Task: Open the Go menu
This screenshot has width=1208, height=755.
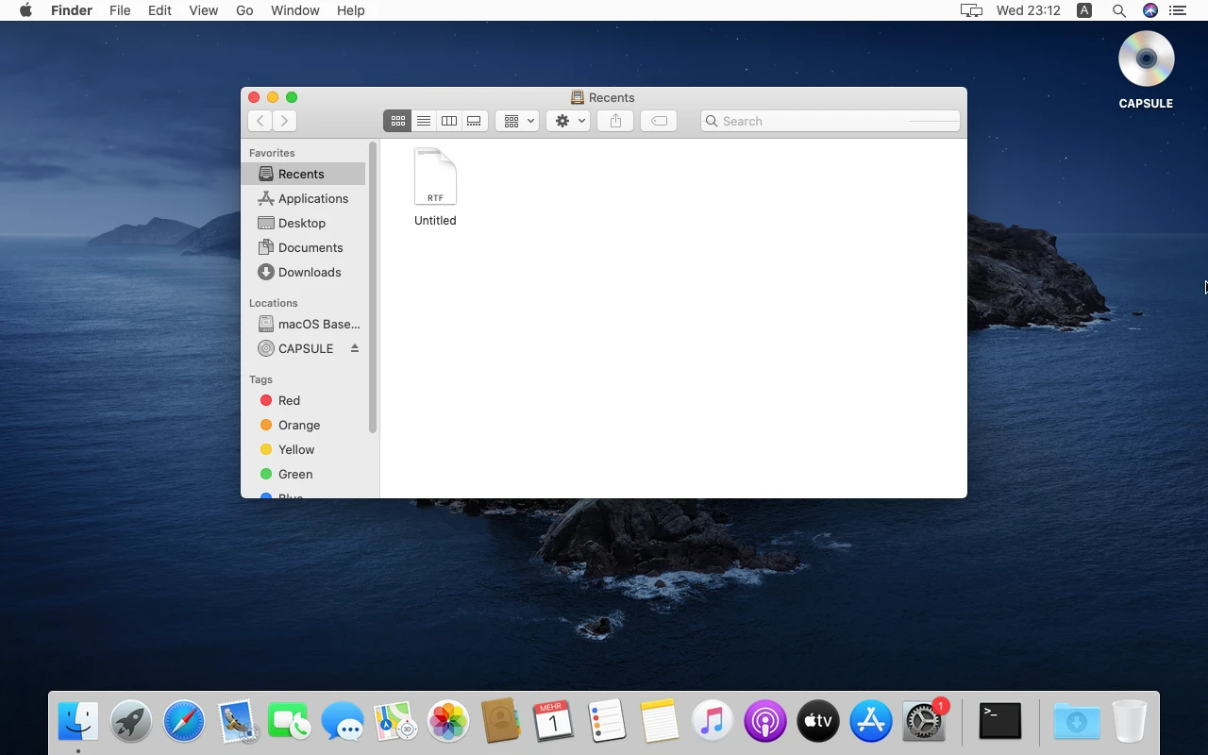Action: click(244, 10)
